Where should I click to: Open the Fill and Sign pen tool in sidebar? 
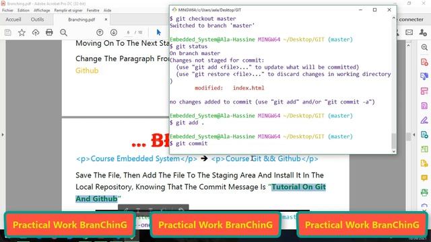(424, 120)
